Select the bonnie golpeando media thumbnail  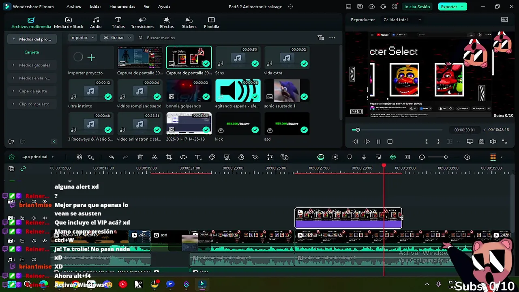(189, 90)
